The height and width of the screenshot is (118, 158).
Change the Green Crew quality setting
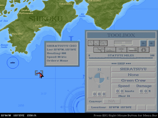[x=133, y=81]
